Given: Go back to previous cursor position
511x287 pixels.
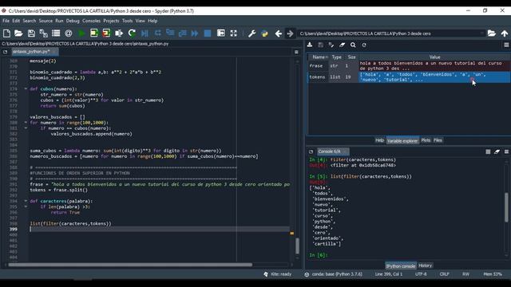Looking at the screenshot, I should (x=278, y=33).
